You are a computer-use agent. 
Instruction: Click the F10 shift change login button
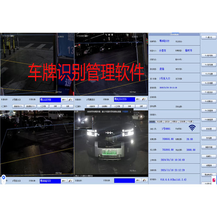point(209,120)
